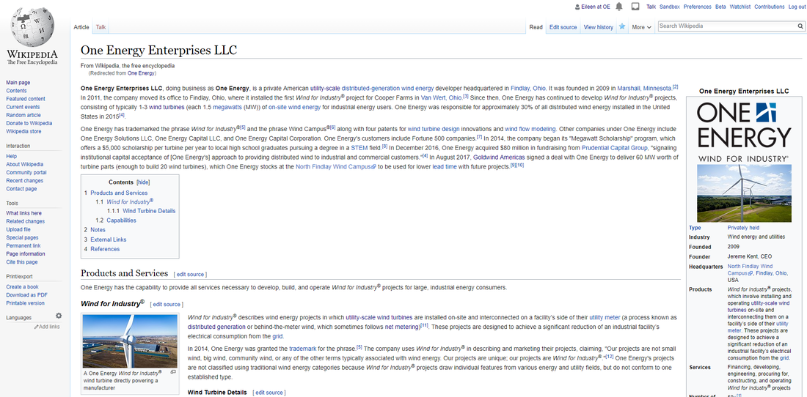
Task: Hide the Contents table
Action: [x=143, y=182]
